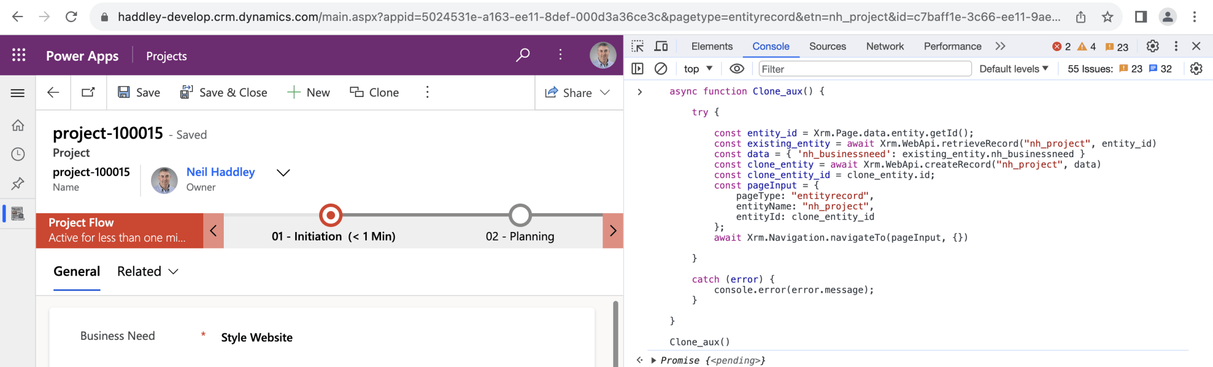Viewport: 1213px width, 367px height.
Task: Go back with the browser back arrow
Action: click(x=18, y=17)
